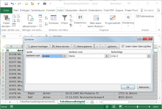
Task: Click cell containing Brunnacherstrasse 4
Action: (96, 97)
